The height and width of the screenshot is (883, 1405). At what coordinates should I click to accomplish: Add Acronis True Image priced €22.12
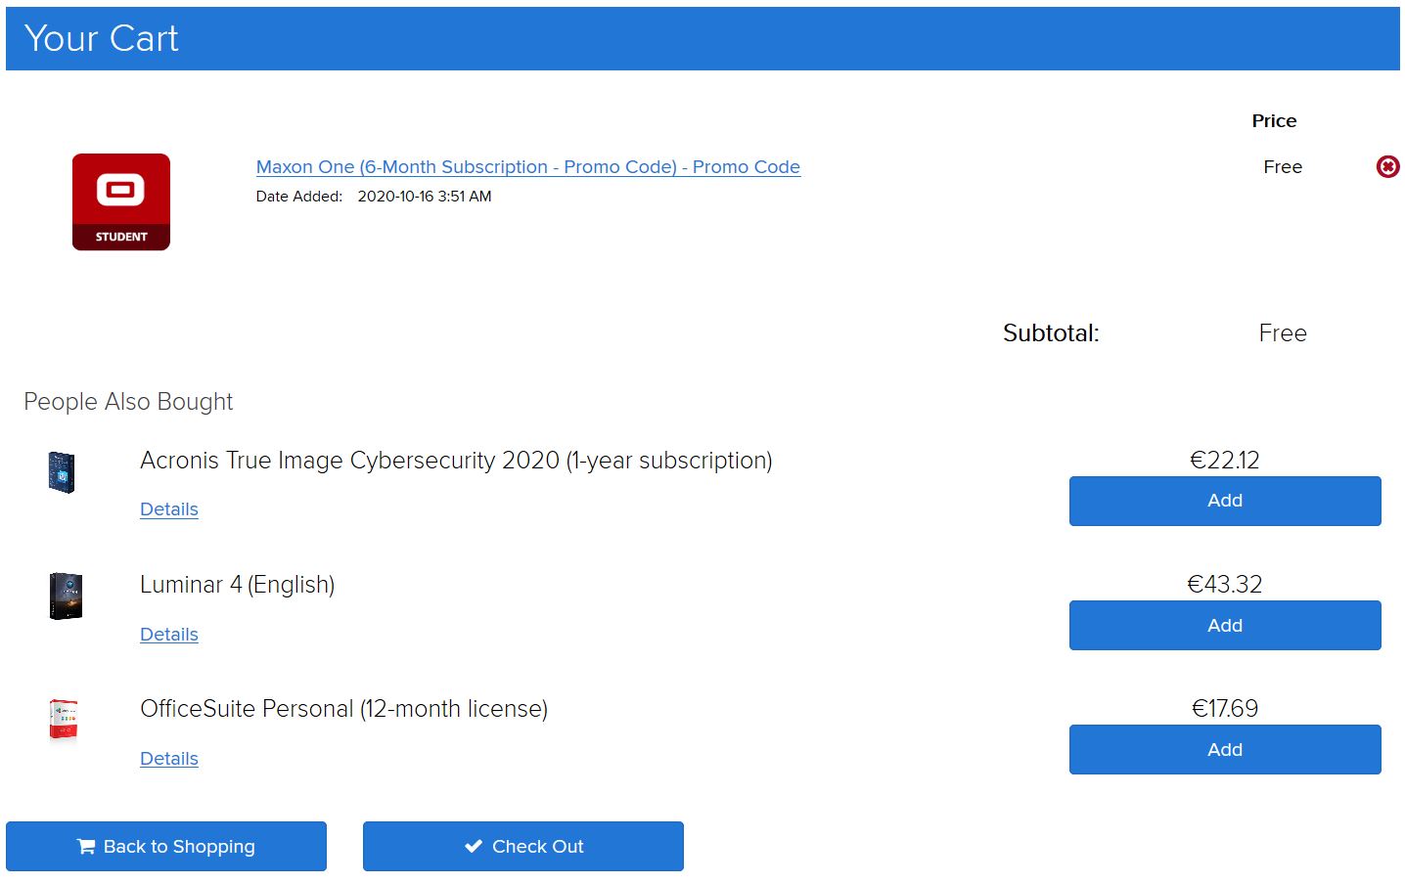(1225, 501)
